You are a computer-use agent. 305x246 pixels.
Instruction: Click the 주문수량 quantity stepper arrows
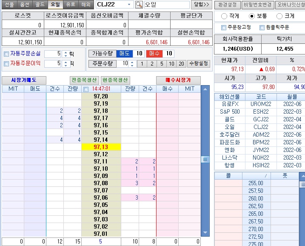coord(132,63)
